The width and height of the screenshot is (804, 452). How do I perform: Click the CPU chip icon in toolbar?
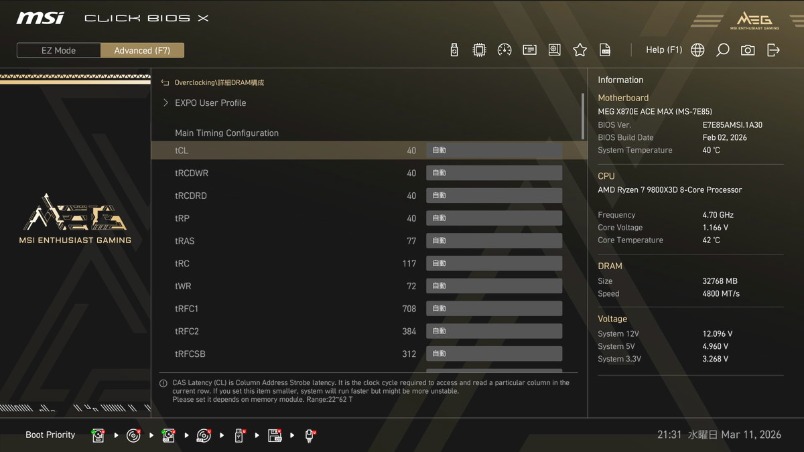click(479, 50)
